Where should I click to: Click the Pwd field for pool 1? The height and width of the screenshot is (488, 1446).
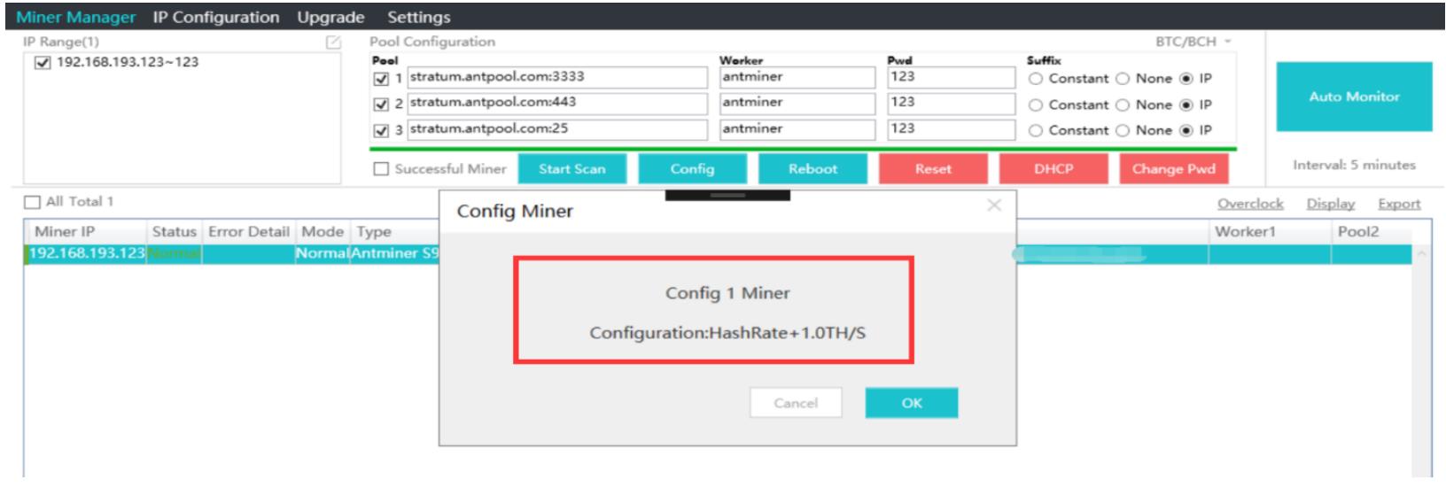(951, 77)
